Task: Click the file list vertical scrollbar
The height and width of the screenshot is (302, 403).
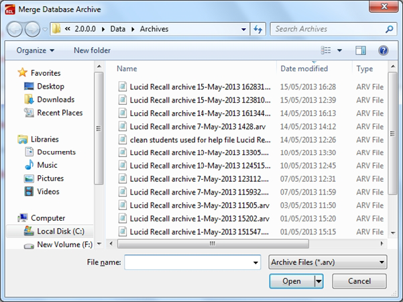Action: coord(392,134)
